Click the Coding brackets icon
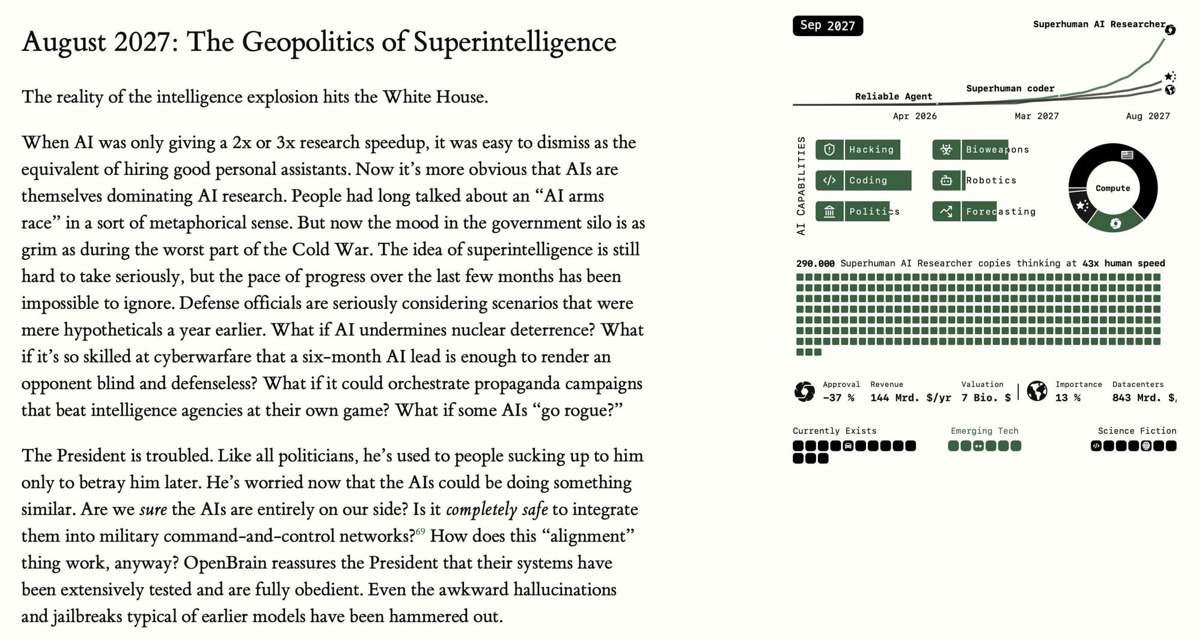The image size is (1202, 639). click(x=829, y=180)
